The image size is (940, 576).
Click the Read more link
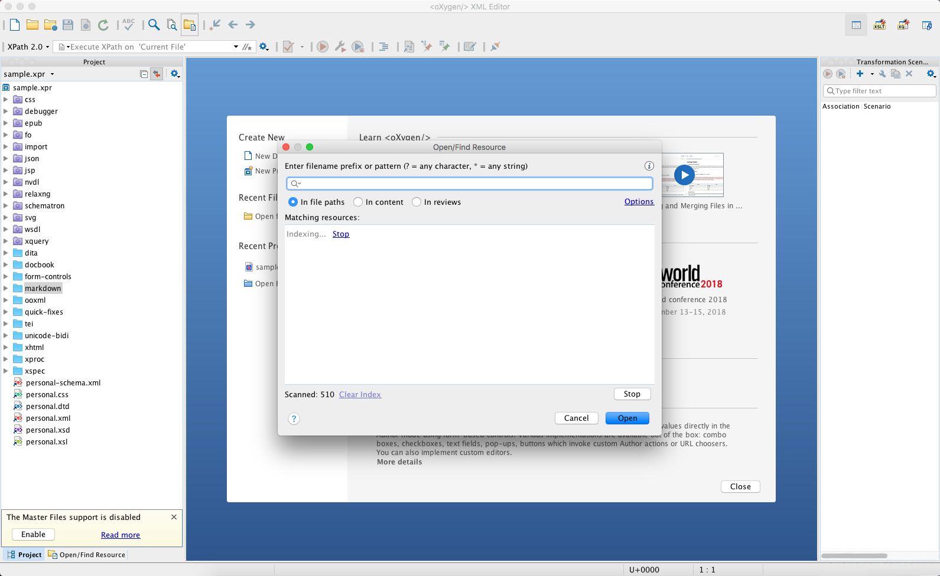pos(121,535)
